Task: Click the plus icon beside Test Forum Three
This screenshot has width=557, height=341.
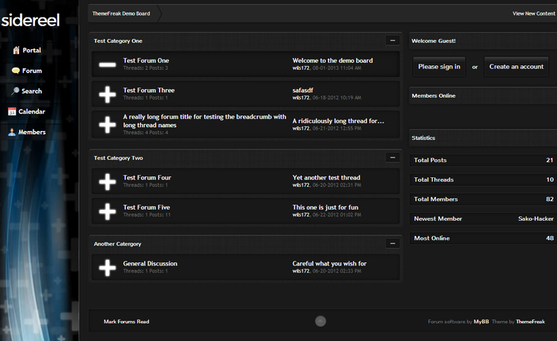Action: [107, 95]
